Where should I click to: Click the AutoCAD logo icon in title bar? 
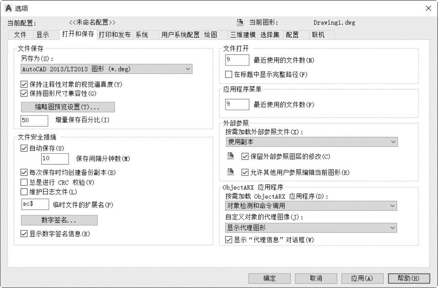9,8
